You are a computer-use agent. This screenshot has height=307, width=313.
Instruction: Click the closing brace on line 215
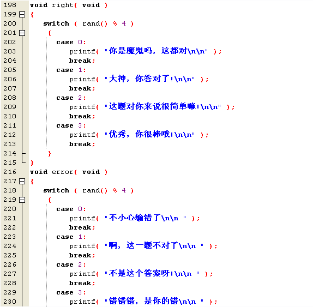coord(32,163)
